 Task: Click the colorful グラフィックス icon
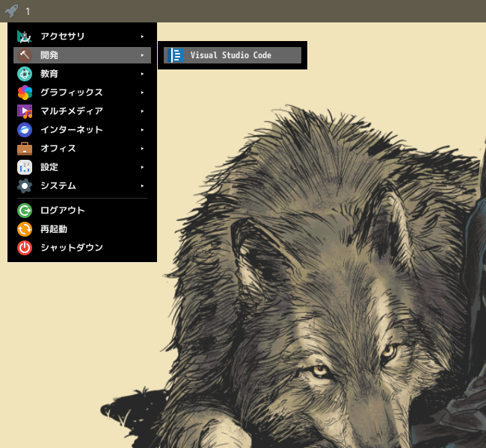[25, 93]
